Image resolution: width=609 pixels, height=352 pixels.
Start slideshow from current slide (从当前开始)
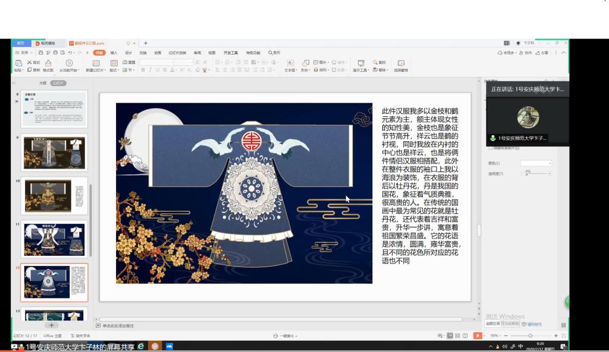coord(69,64)
